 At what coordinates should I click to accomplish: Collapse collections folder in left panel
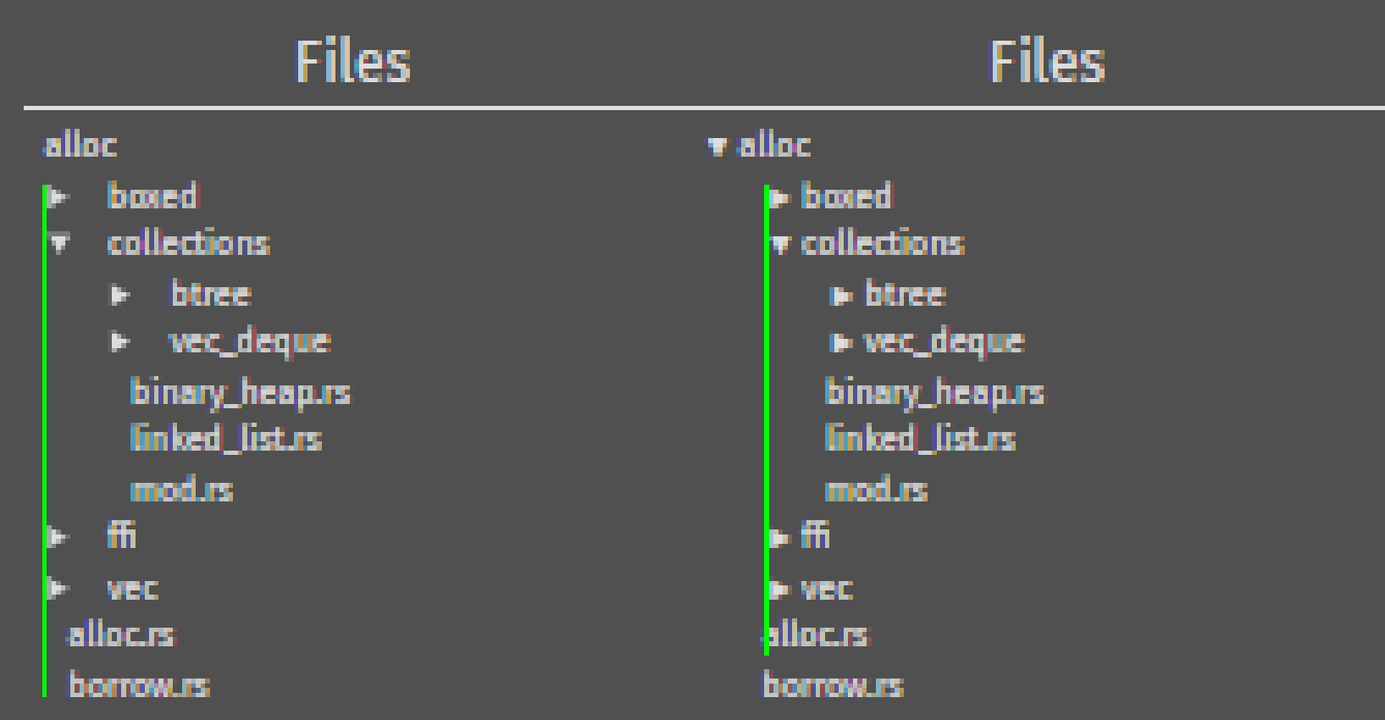[x=58, y=245]
